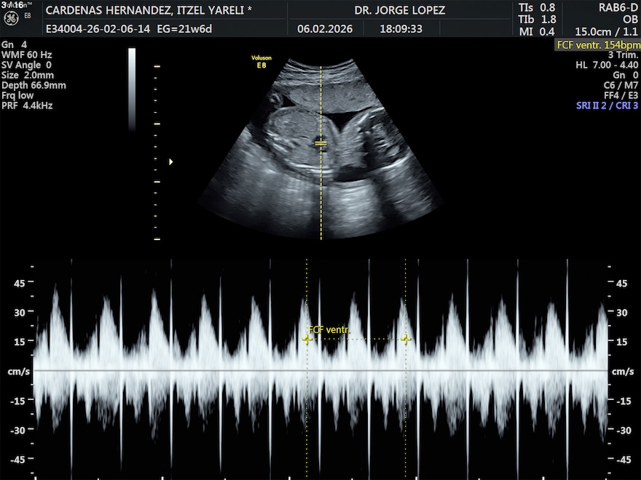Click the WMF 60 Hz parameter

tap(27, 55)
